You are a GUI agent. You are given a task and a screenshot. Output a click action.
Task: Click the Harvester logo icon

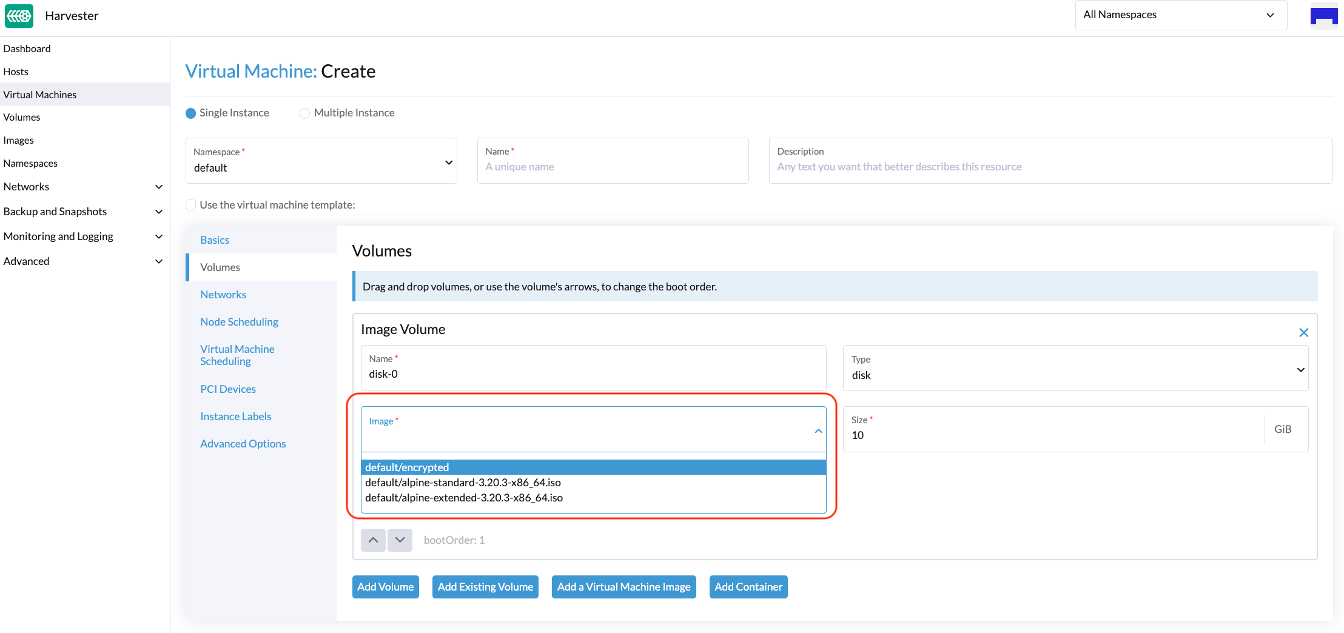pos(19,16)
